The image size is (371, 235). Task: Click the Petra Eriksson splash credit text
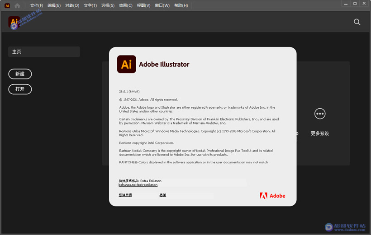point(140,181)
